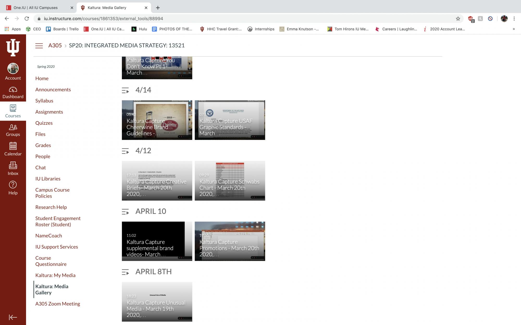Collapse the global navigation sidebar arrow
521x325 pixels.
pos(13,317)
